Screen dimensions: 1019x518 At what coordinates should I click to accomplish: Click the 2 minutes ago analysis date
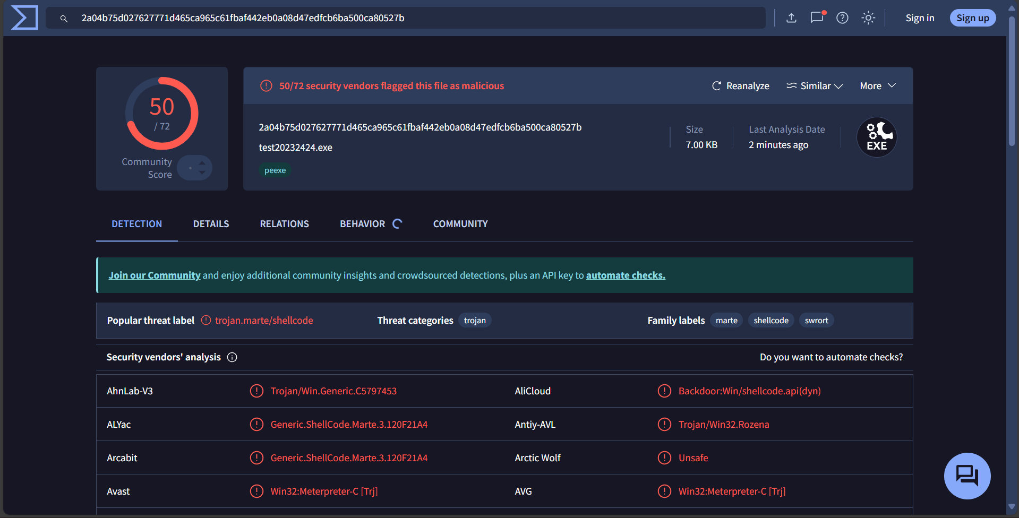(x=778, y=145)
